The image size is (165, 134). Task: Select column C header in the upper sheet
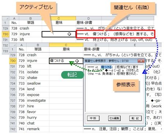(59, 19)
